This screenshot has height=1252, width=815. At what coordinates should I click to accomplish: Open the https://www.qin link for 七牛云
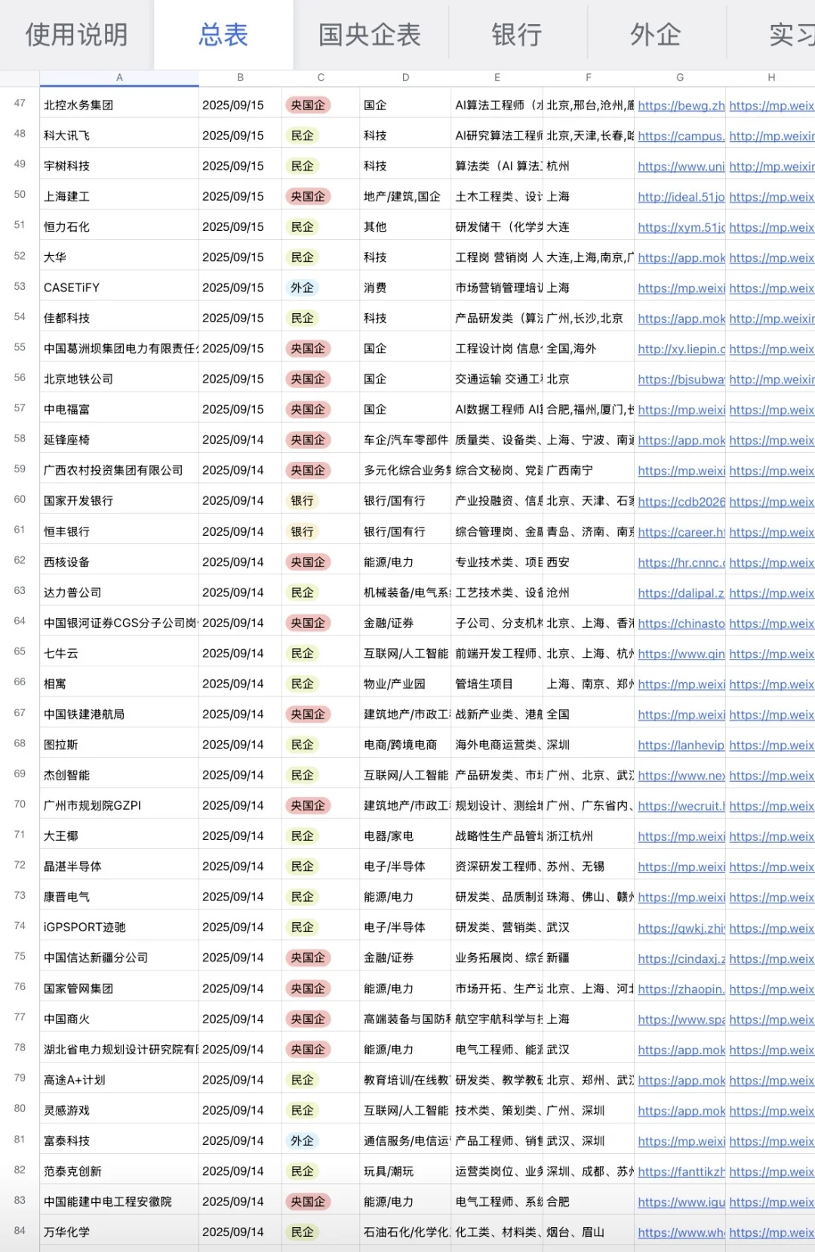pos(681,654)
